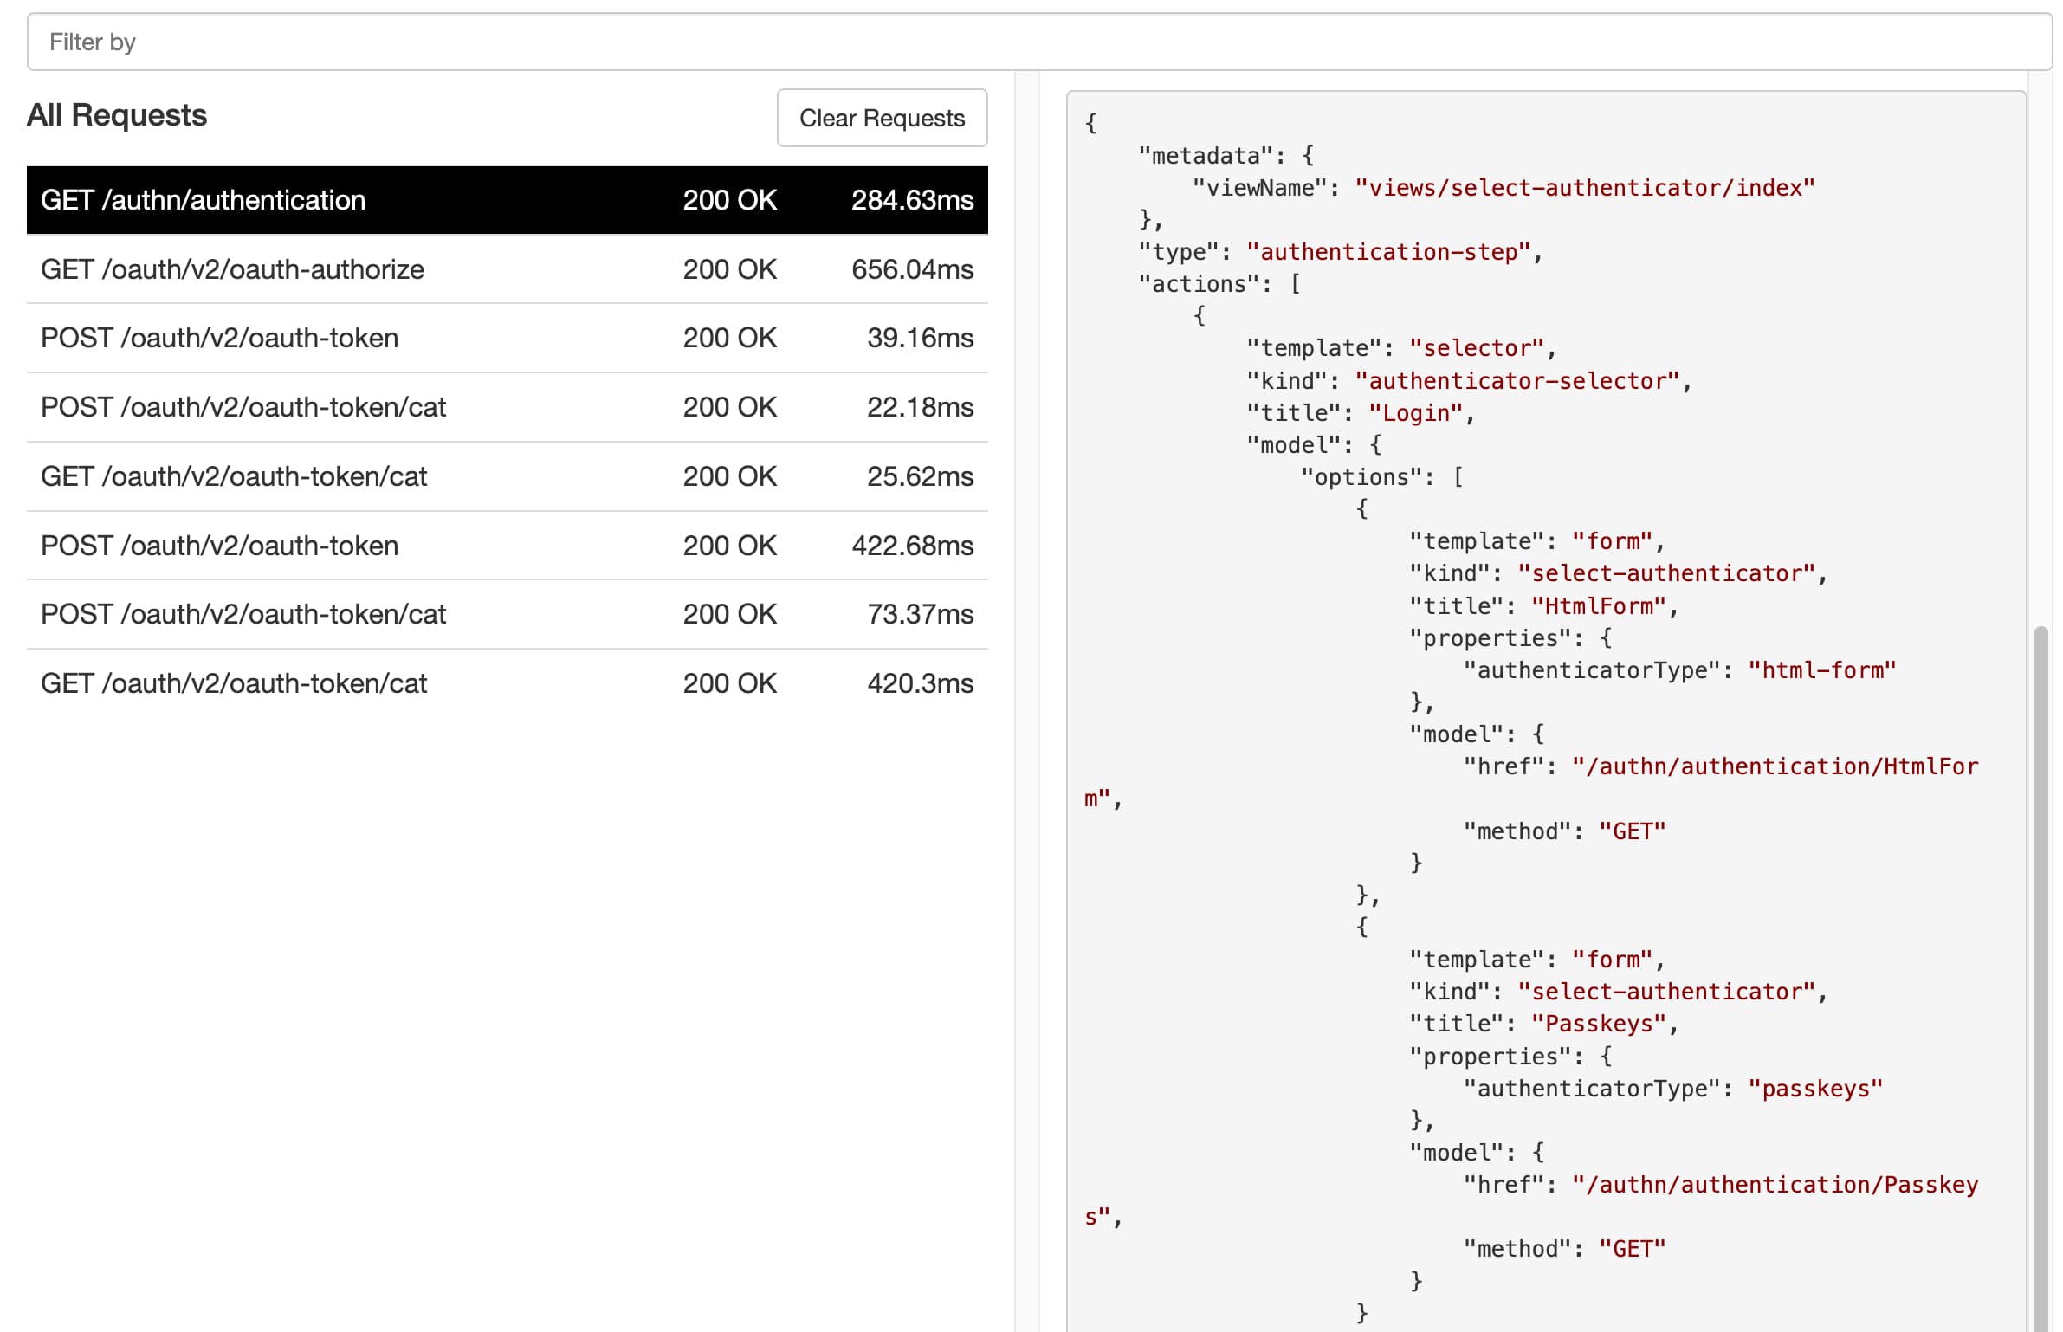Select the POST oauth-token/cat request taking 22.18ms
The height and width of the screenshot is (1332, 2063).
tap(507, 407)
